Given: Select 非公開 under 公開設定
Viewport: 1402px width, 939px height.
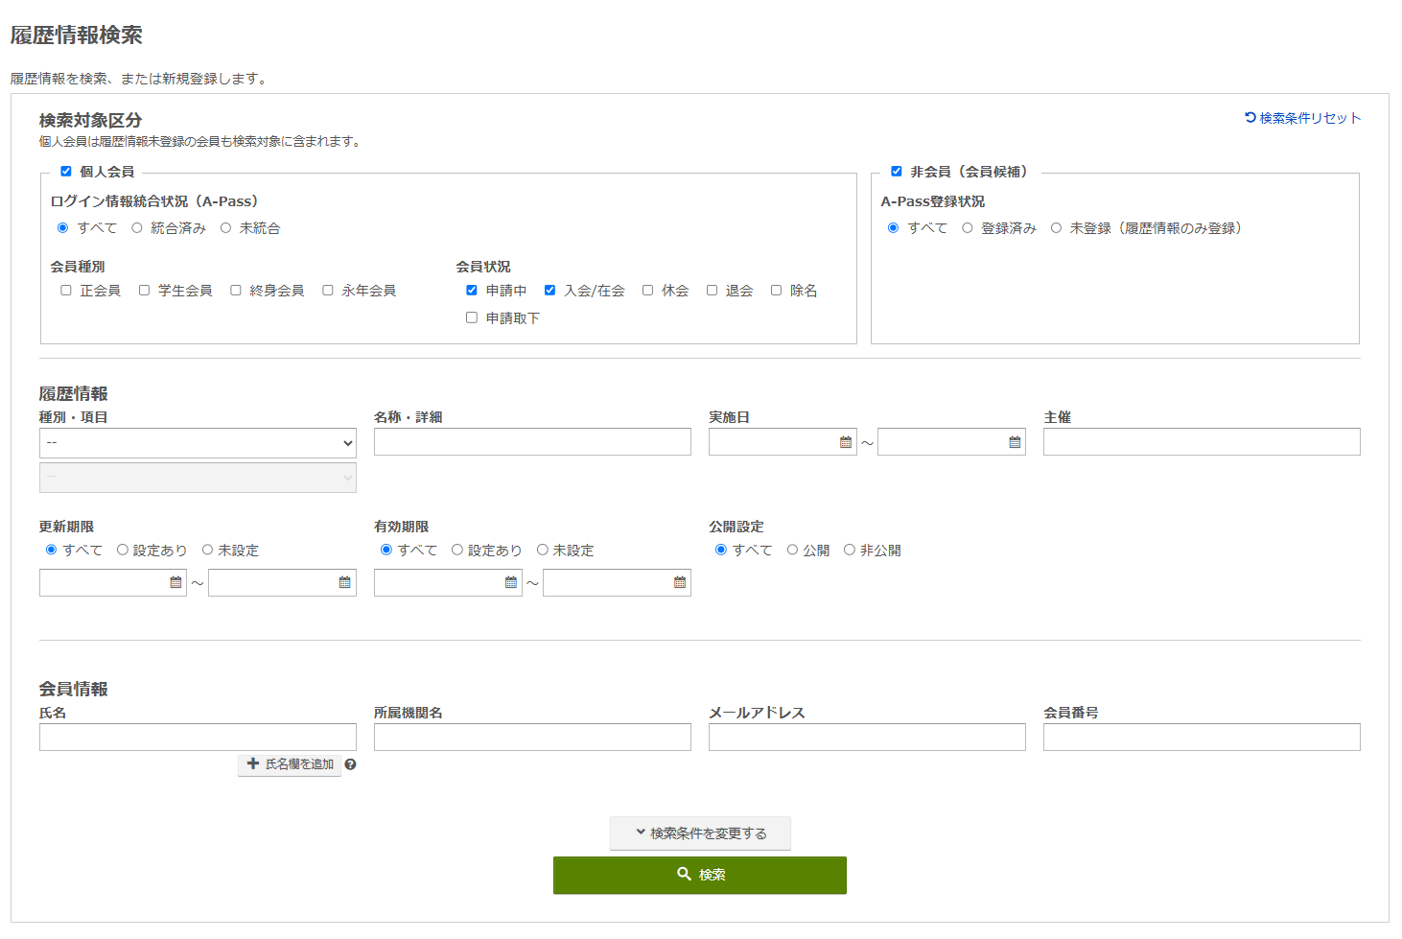Looking at the screenshot, I should tap(848, 550).
